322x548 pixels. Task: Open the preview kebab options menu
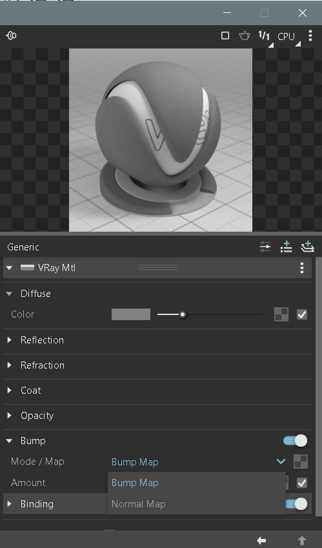[310, 36]
